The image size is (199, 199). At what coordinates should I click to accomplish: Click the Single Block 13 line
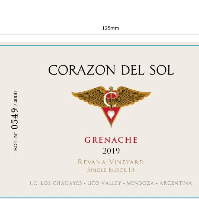pyautogui.click(x=111, y=170)
